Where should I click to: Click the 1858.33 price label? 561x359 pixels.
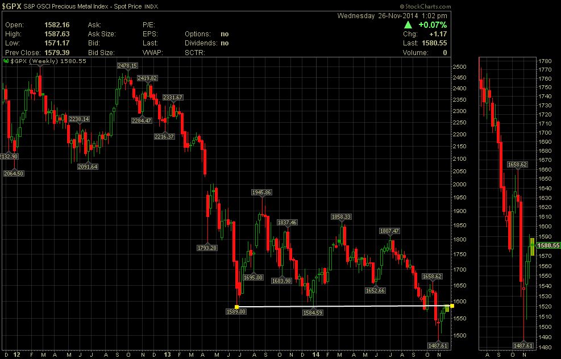pos(342,217)
